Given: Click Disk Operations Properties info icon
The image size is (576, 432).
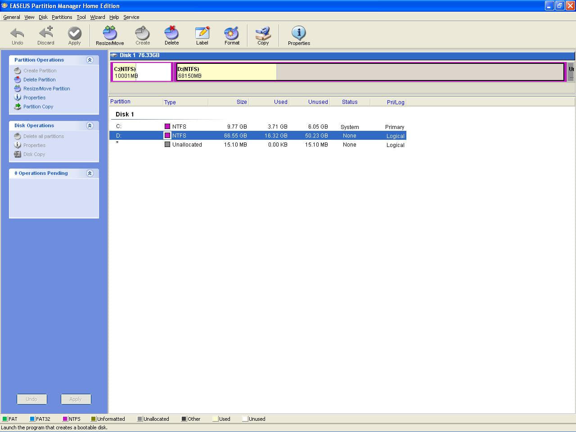Looking at the screenshot, I should (x=18, y=145).
